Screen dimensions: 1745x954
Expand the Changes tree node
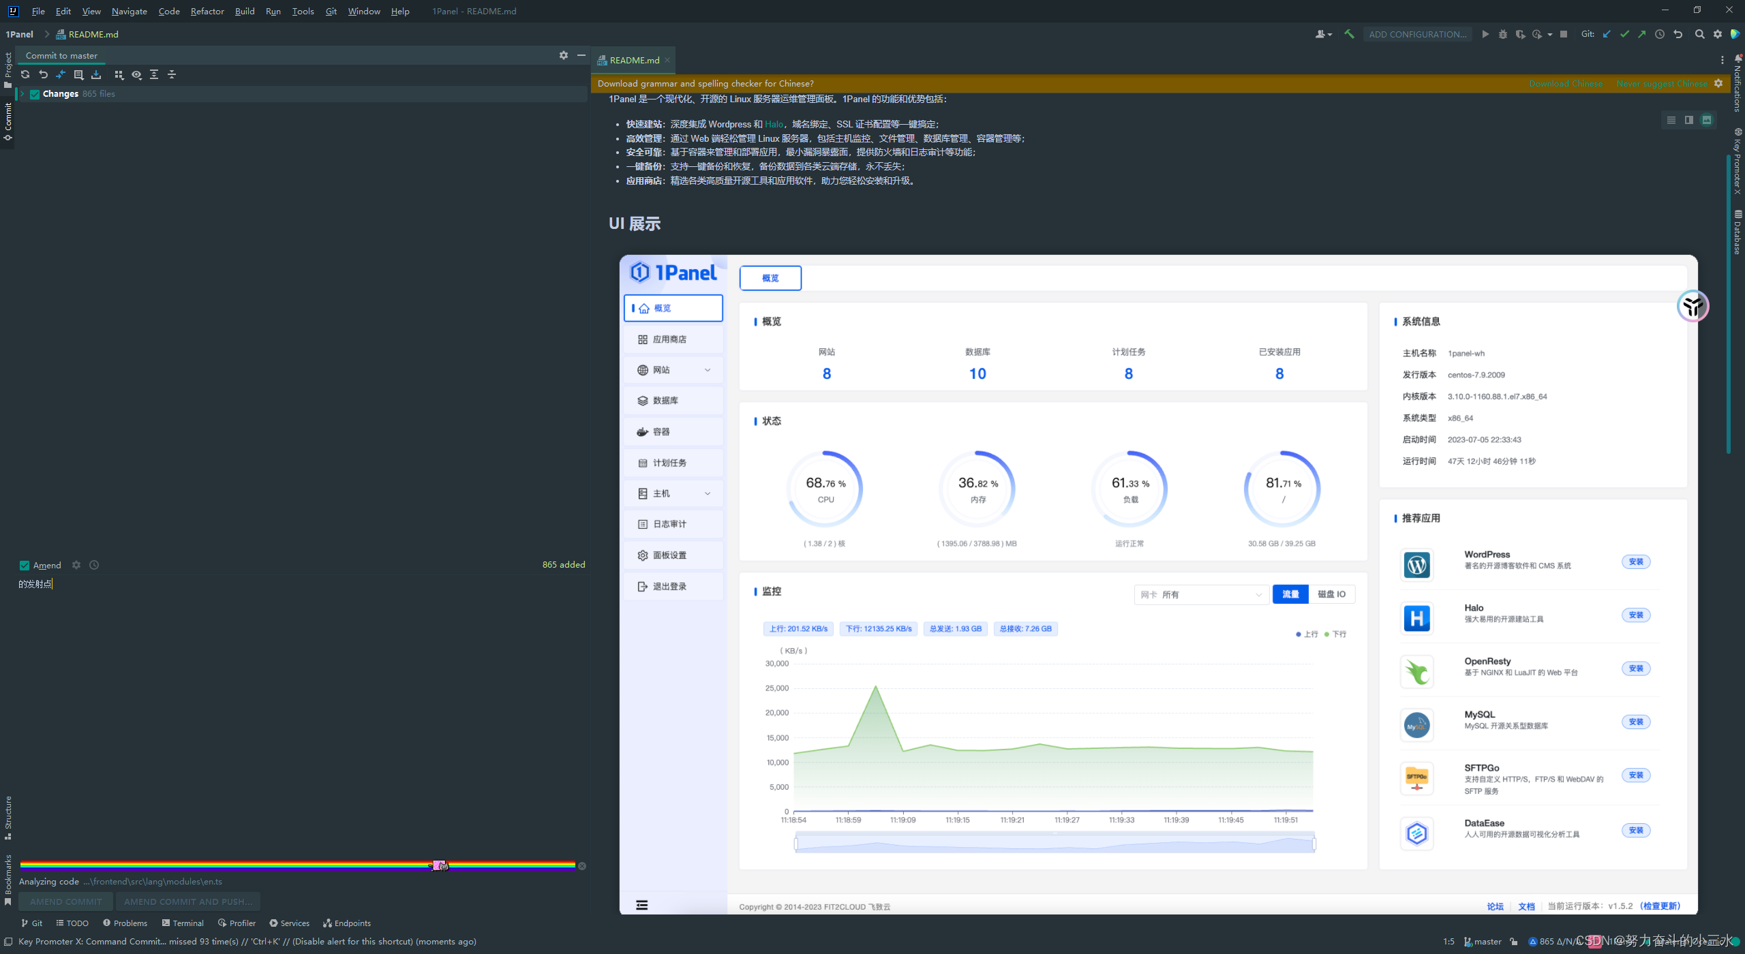21,94
